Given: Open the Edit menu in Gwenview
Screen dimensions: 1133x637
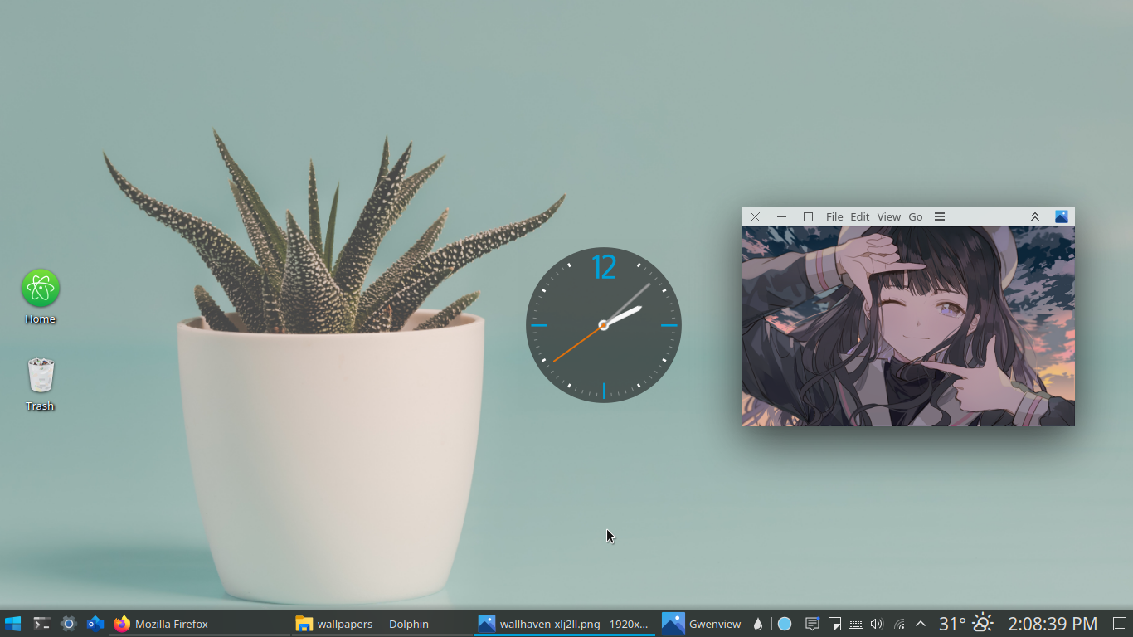Looking at the screenshot, I should click(x=860, y=216).
